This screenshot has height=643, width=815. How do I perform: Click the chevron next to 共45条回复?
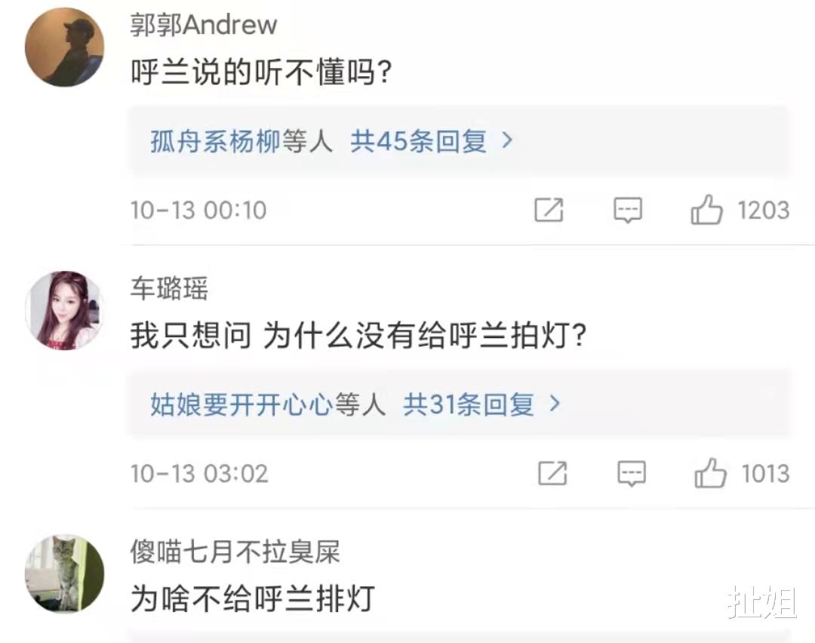pyautogui.click(x=507, y=140)
